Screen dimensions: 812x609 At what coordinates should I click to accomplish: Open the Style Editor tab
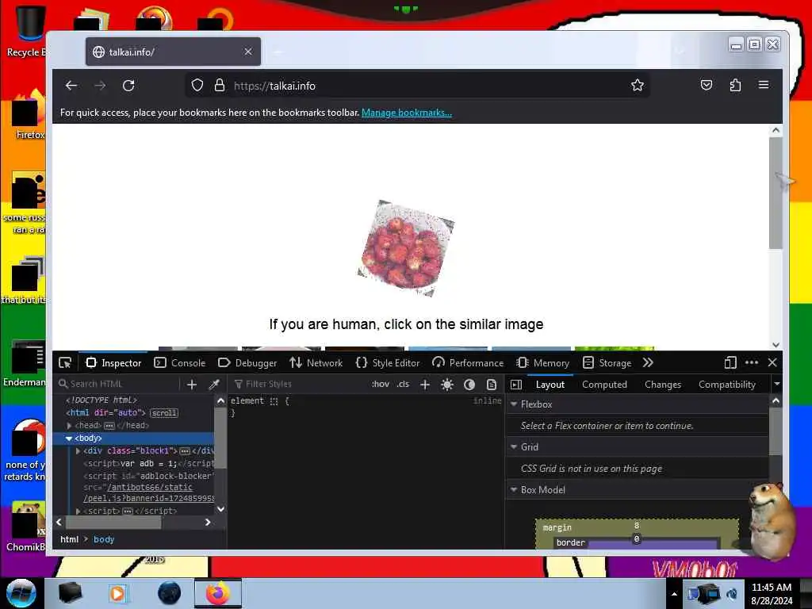coord(387,362)
